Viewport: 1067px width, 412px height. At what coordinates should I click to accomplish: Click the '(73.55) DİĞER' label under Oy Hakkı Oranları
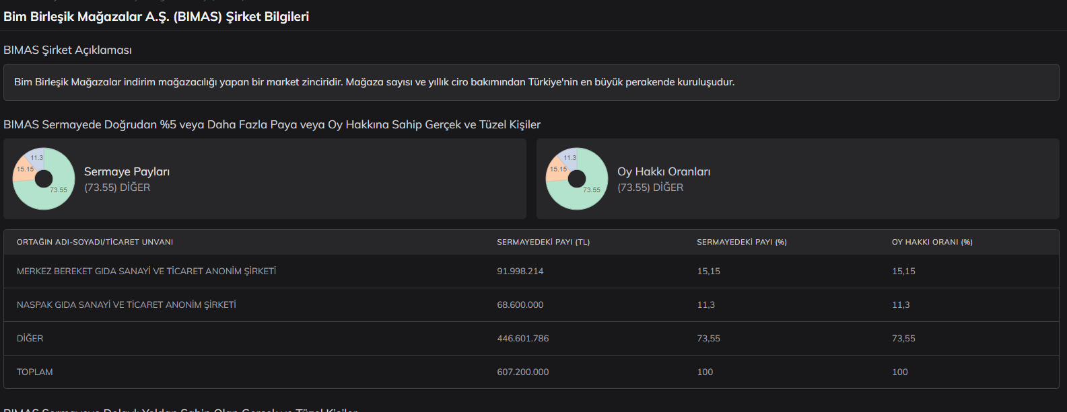tap(650, 188)
